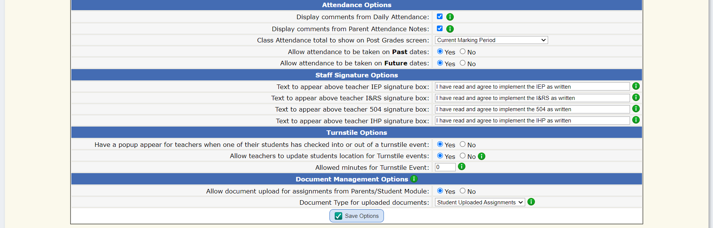Open the info icon beside Daily Attendance comments
Screen dimensions: 713x228
[x=450, y=17]
